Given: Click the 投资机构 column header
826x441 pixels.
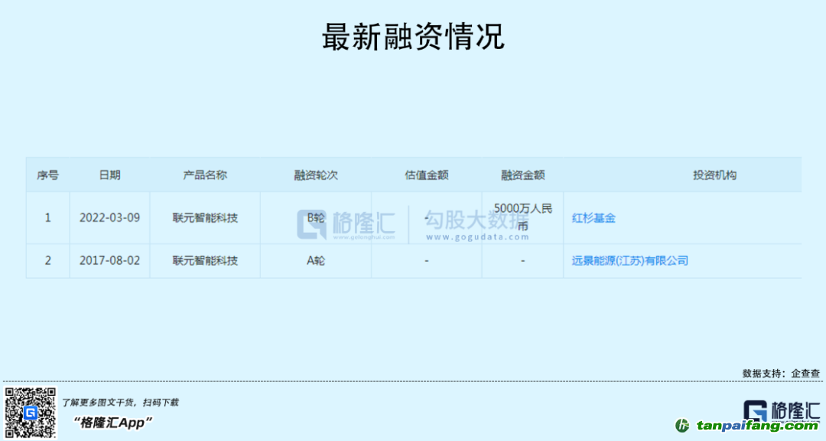Looking at the screenshot, I should pos(714,175).
